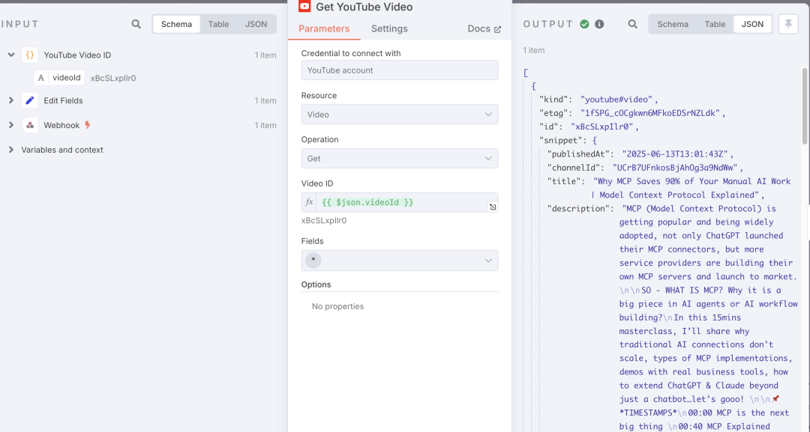The image size is (810, 432).
Task: Click the output panel scrollbar
Action: click(x=805, y=106)
